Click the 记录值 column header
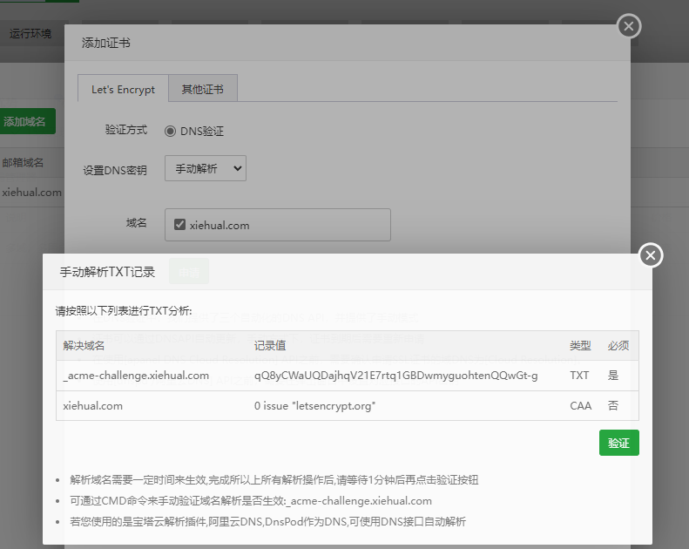 tap(270, 346)
